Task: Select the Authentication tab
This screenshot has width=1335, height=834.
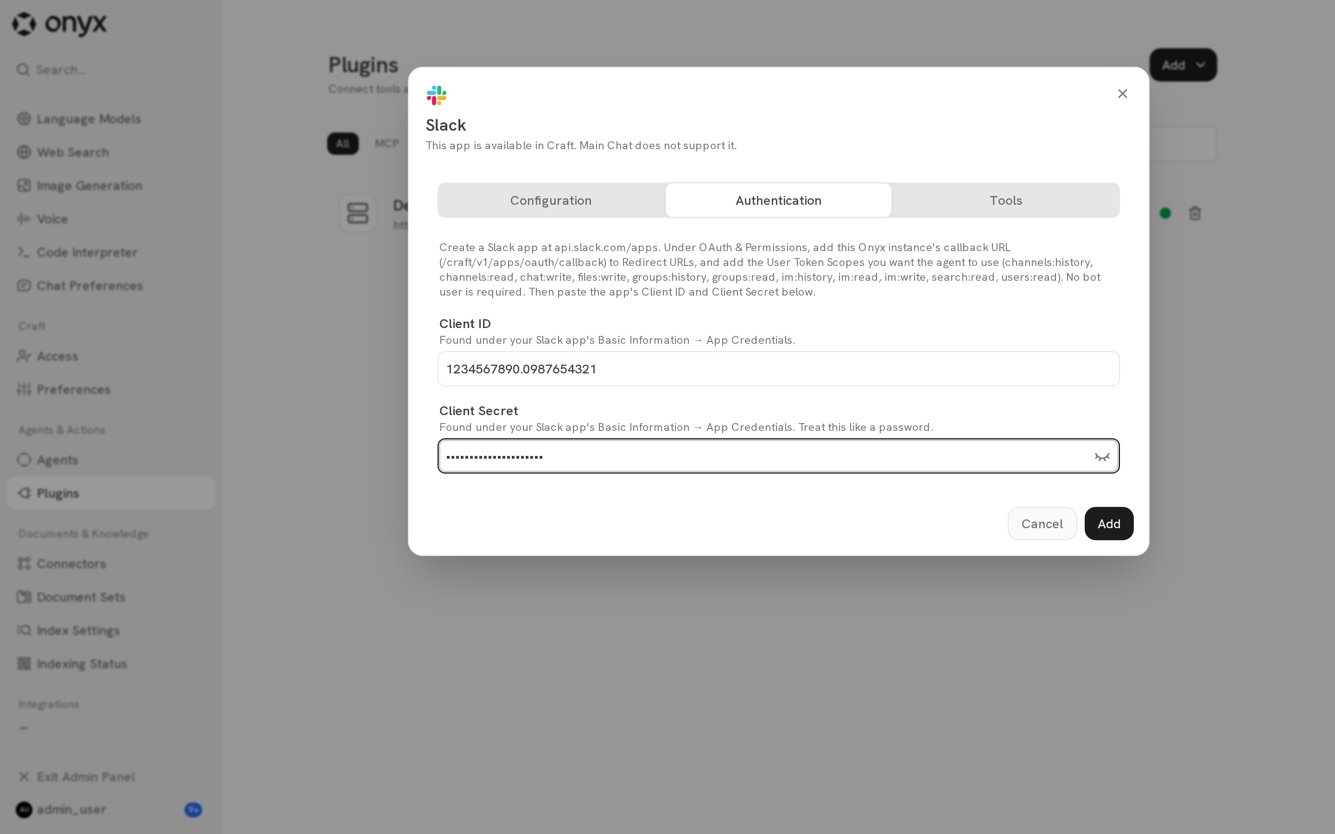Action: [x=778, y=200]
